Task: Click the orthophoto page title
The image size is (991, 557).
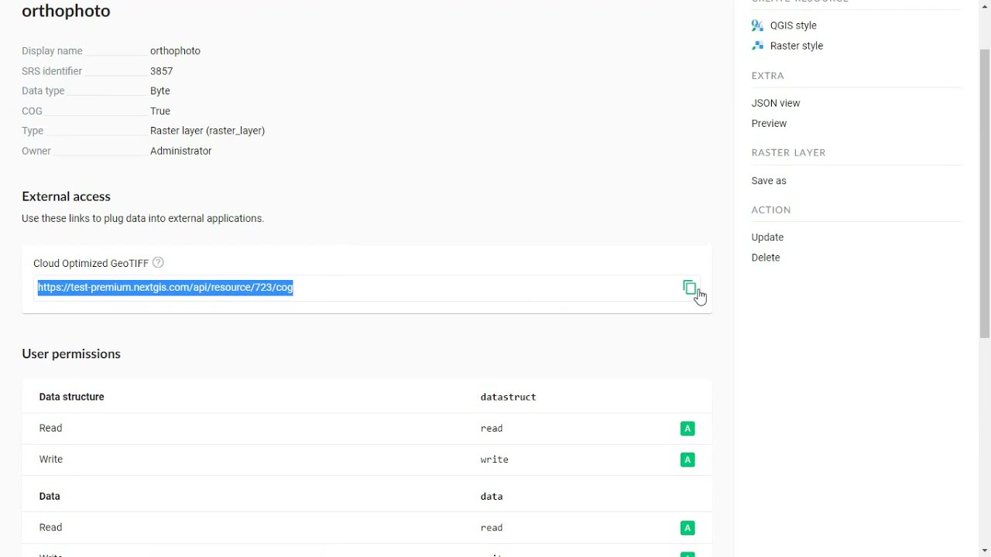Action: [66, 11]
